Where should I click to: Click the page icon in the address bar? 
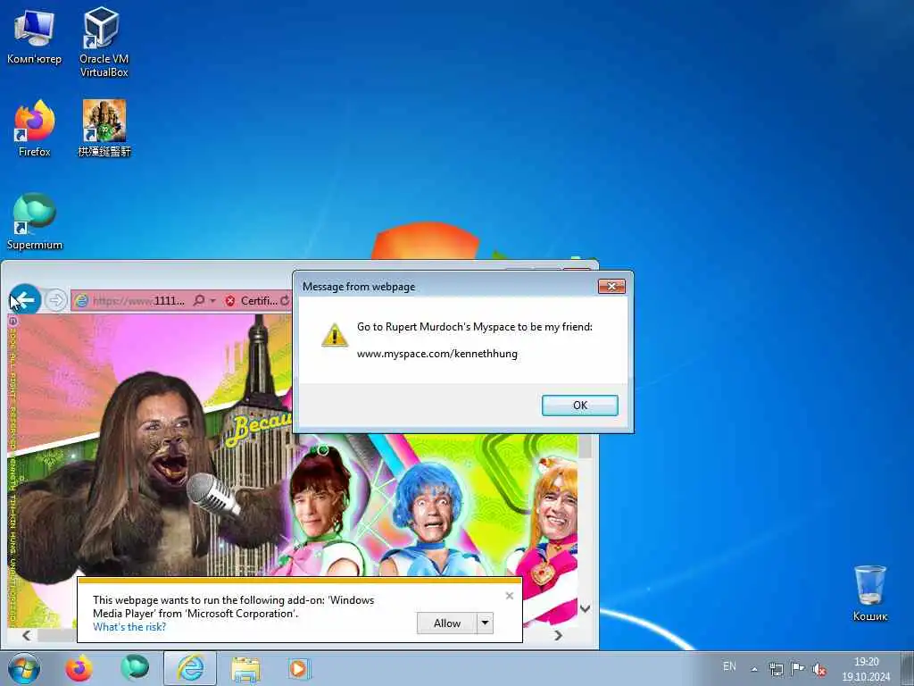pos(81,300)
